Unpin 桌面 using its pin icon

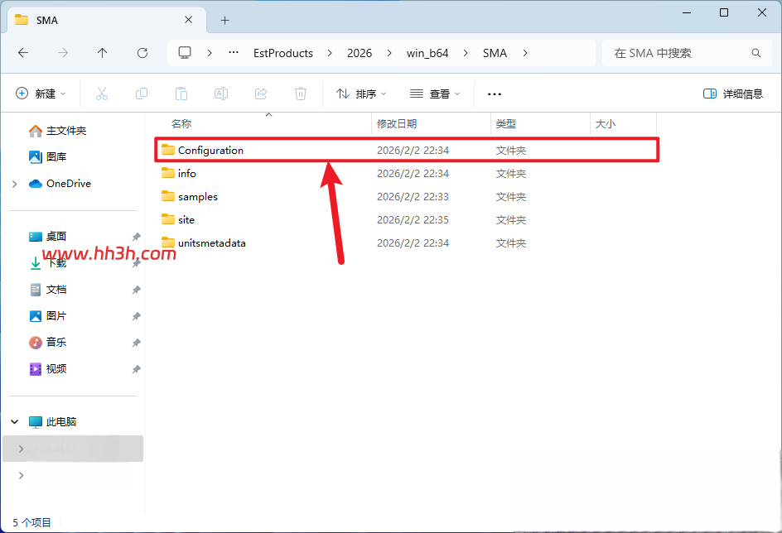136,237
